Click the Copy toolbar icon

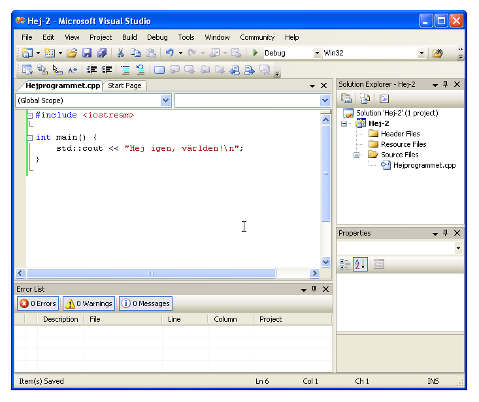coord(135,53)
